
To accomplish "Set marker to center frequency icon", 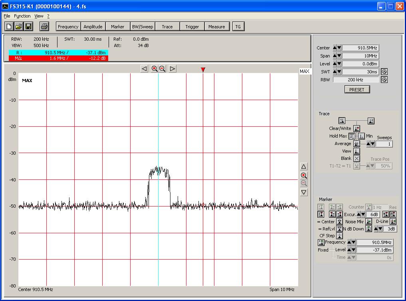I will (339, 222).
